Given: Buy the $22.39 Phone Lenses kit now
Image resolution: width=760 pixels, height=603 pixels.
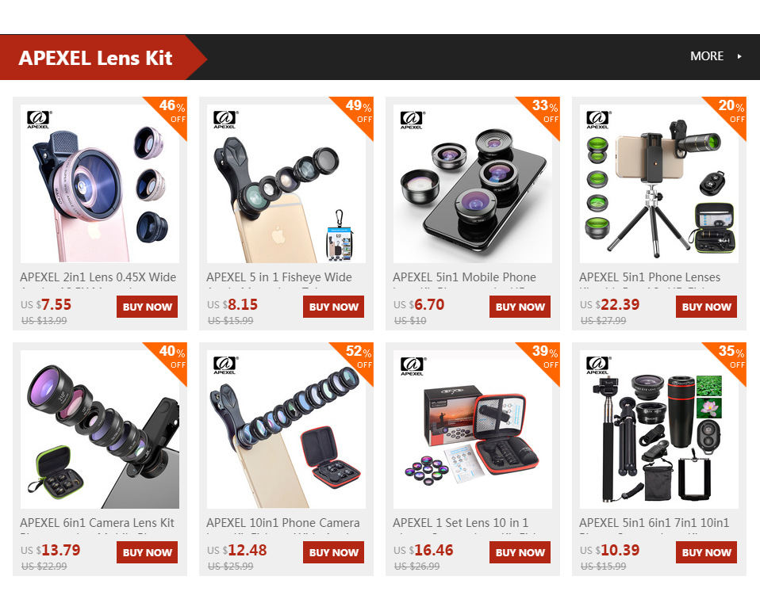Looking at the screenshot, I should point(706,307).
